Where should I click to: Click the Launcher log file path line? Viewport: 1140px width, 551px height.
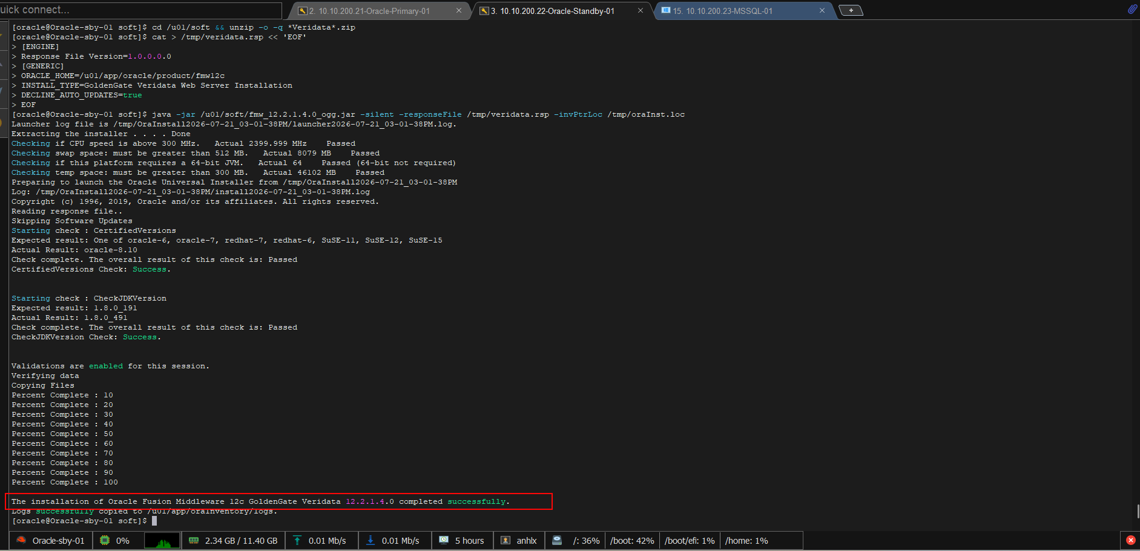tap(234, 124)
